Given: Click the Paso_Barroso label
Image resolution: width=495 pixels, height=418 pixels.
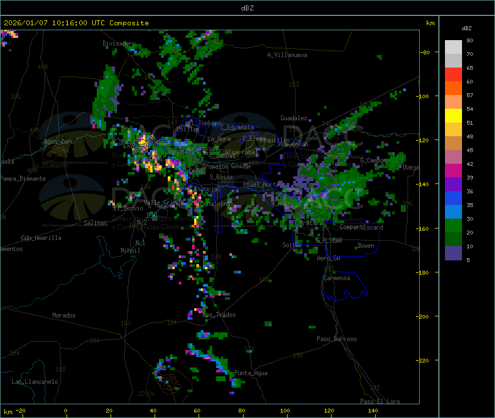Looking at the screenshot, I should 337,339.
